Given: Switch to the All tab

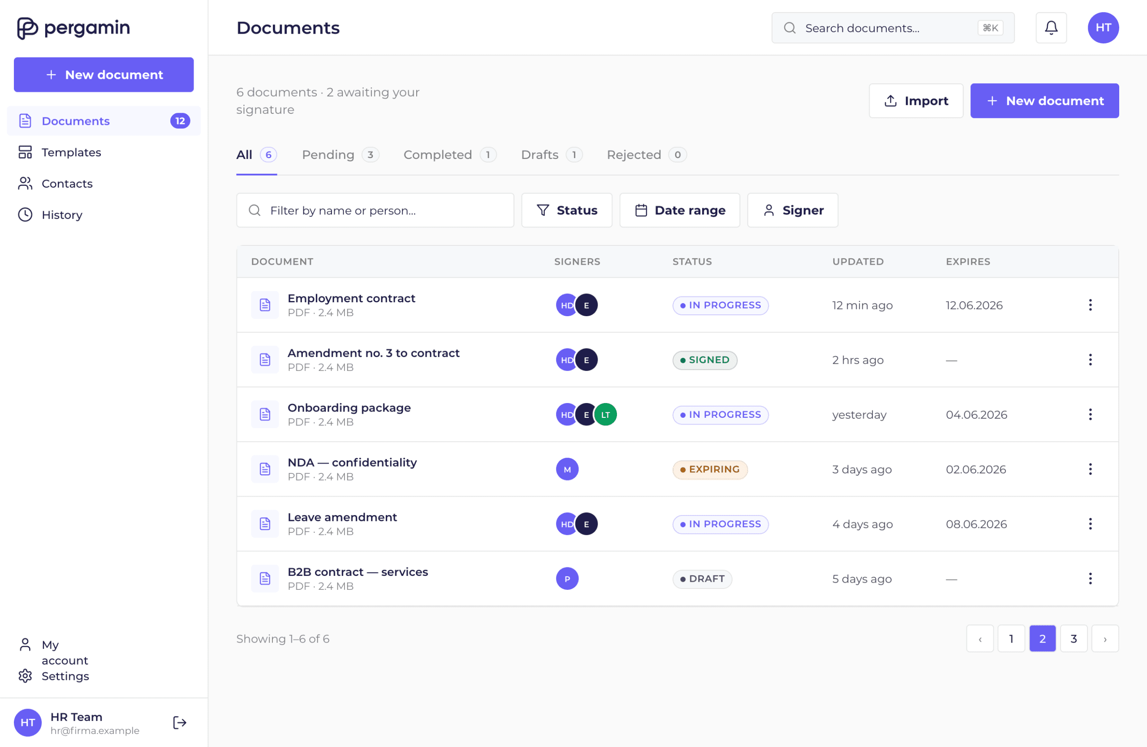Looking at the screenshot, I should (x=256, y=155).
